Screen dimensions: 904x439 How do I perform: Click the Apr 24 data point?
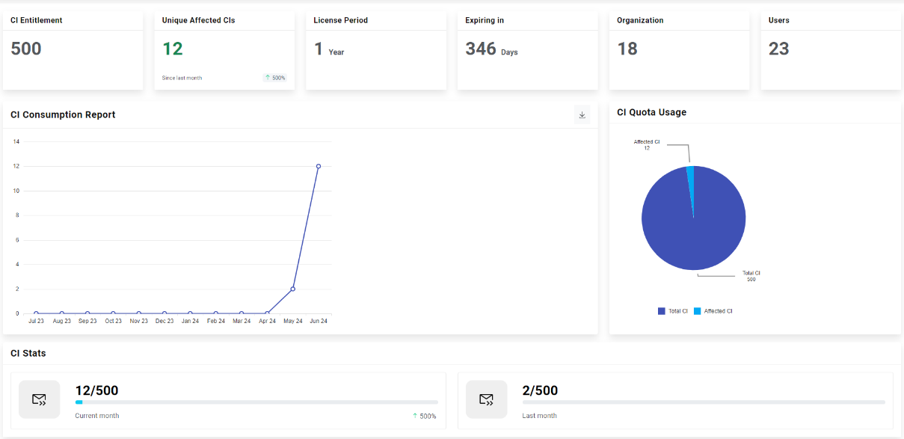pos(267,313)
